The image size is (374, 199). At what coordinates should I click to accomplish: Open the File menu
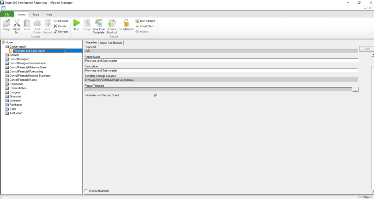pos(7,14)
